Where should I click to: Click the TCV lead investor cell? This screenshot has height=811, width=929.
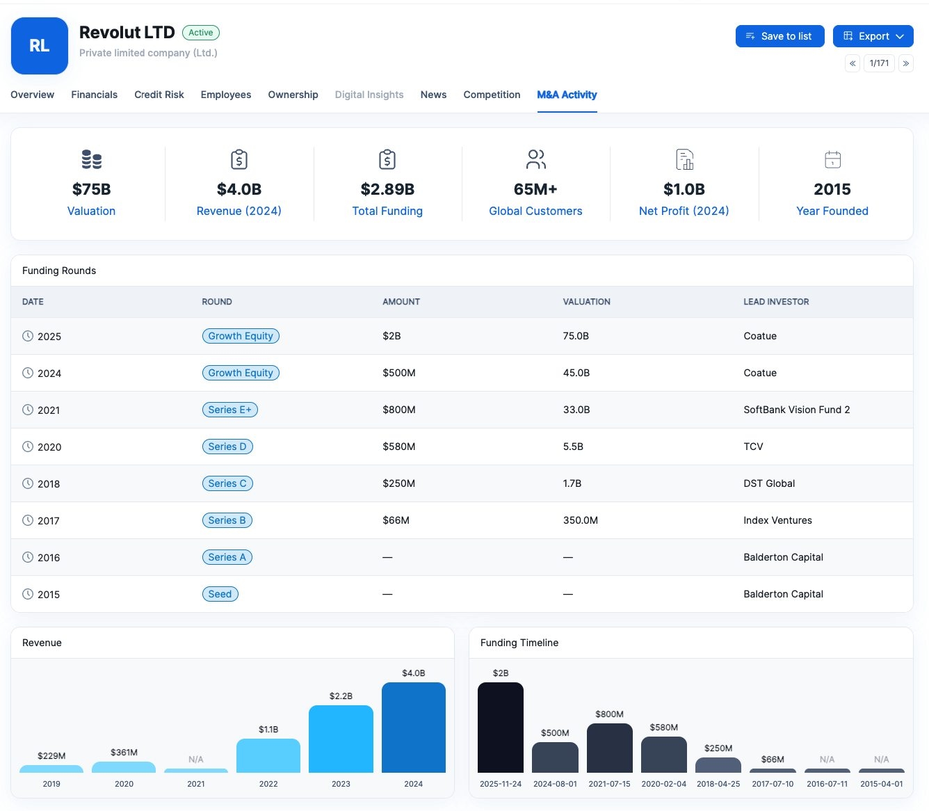753,447
